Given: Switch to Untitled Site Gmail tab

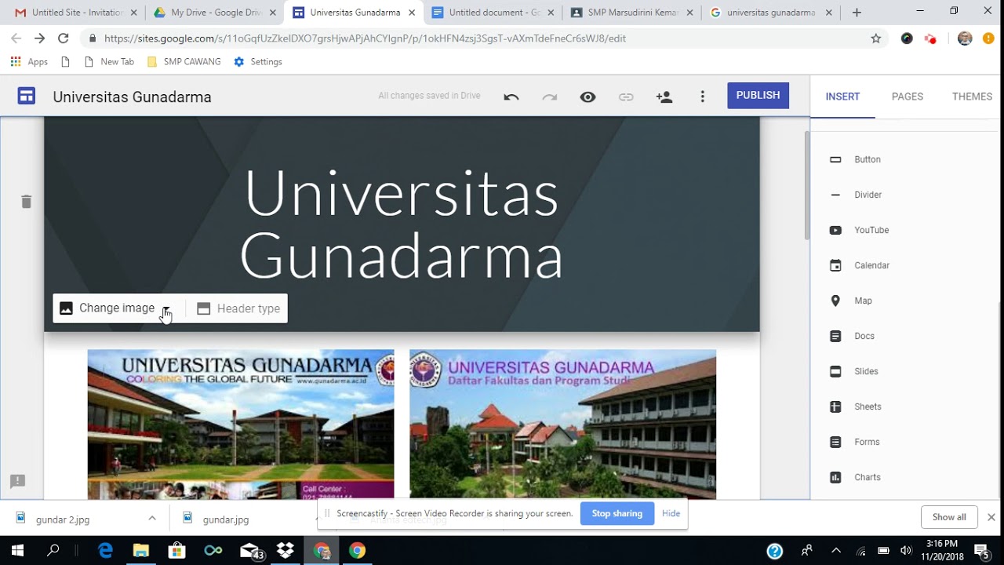Looking at the screenshot, I should (x=76, y=13).
